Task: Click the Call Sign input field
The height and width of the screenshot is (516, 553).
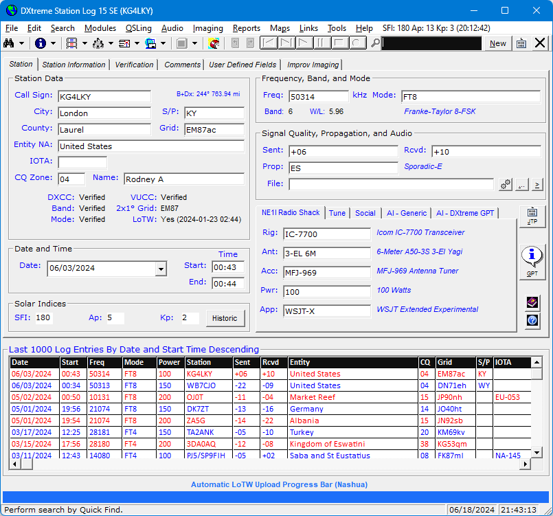Action: (104, 96)
